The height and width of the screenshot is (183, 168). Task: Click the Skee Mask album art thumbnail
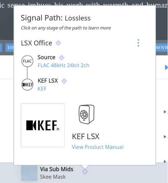click(x=29, y=173)
